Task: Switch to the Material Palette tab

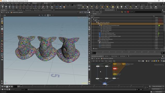Action: 114,56
